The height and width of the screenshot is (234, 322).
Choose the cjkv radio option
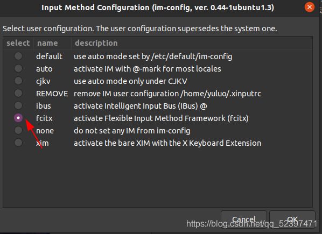(18, 81)
